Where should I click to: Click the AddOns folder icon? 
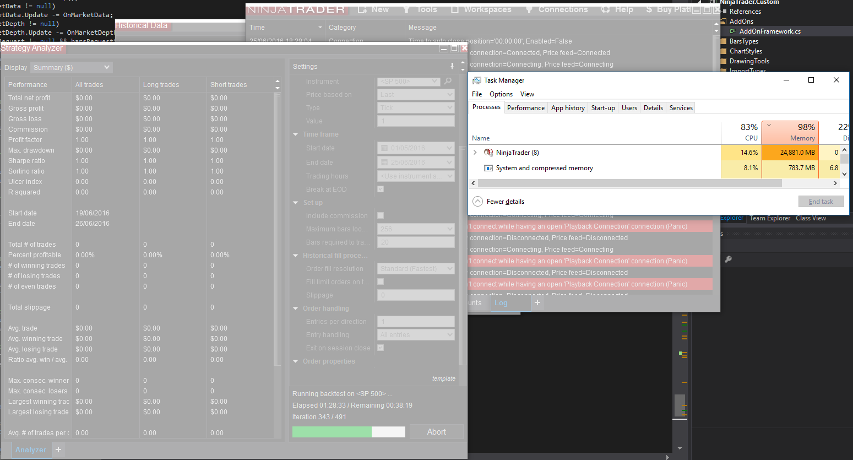point(724,21)
